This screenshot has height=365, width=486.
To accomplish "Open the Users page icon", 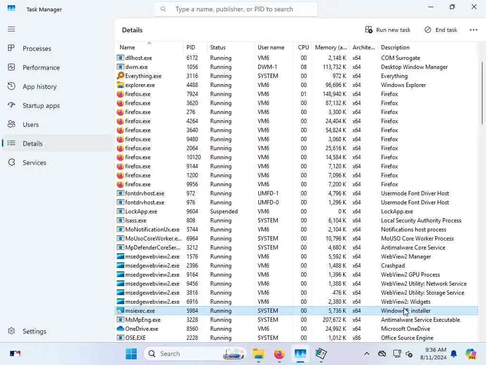I will (x=11, y=124).
